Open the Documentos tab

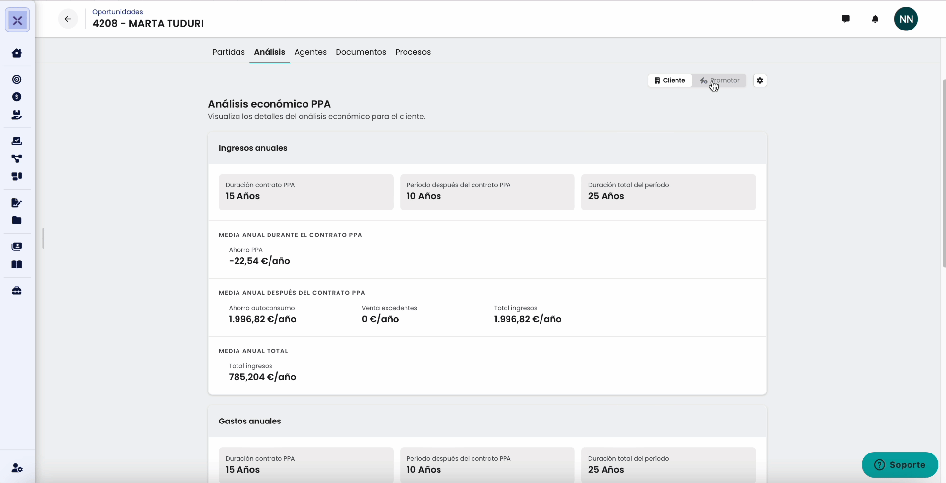click(x=361, y=52)
